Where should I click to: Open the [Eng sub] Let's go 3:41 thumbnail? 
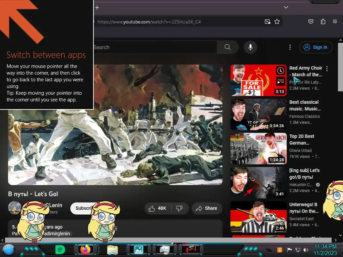pos(258,183)
